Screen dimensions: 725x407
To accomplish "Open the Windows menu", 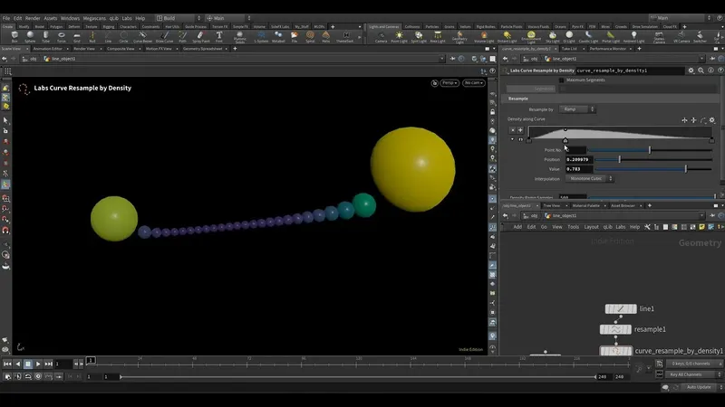I will tap(70, 18).
